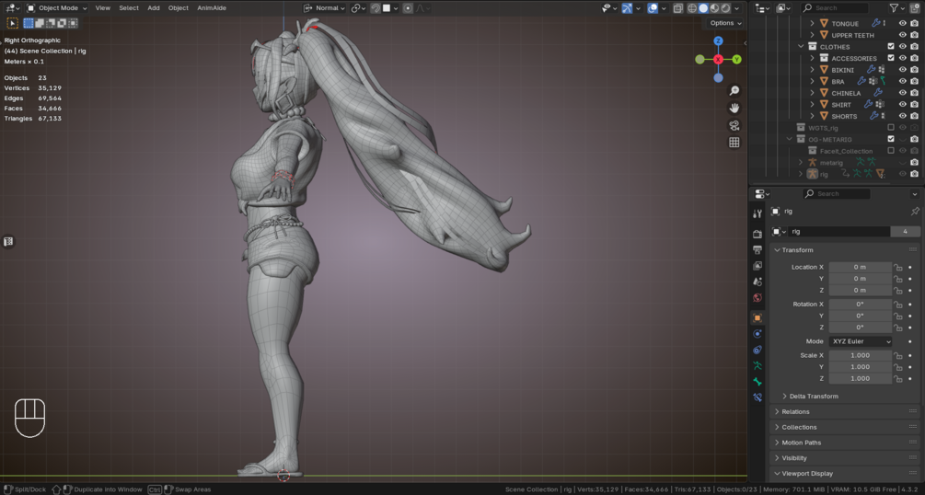Viewport: 925px width, 495px height.
Task: Expand the SHIRT object in outliner
Action: coord(813,104)
